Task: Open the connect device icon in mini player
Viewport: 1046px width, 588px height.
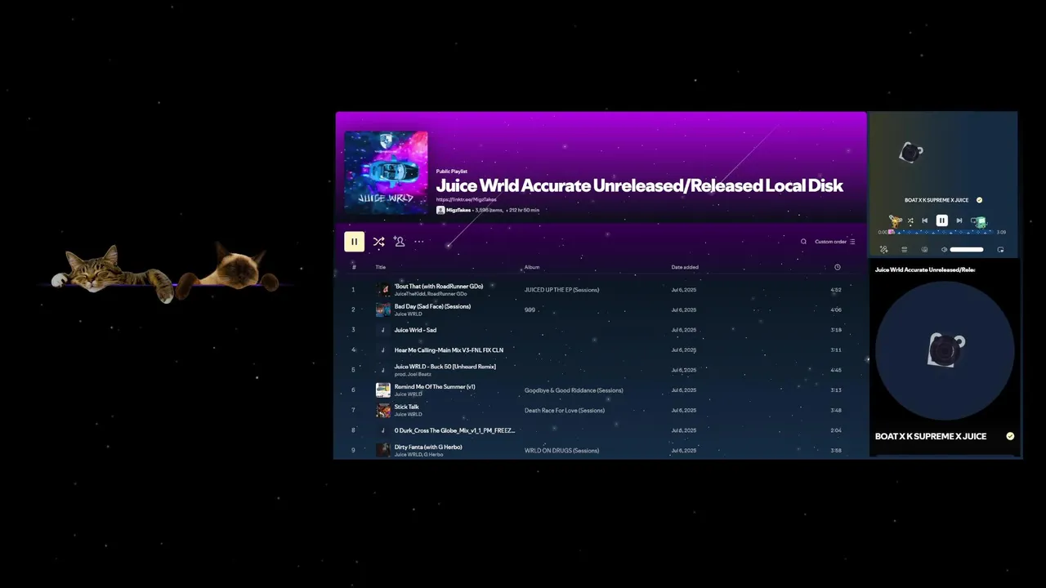Action: click(x=924, y=249)
